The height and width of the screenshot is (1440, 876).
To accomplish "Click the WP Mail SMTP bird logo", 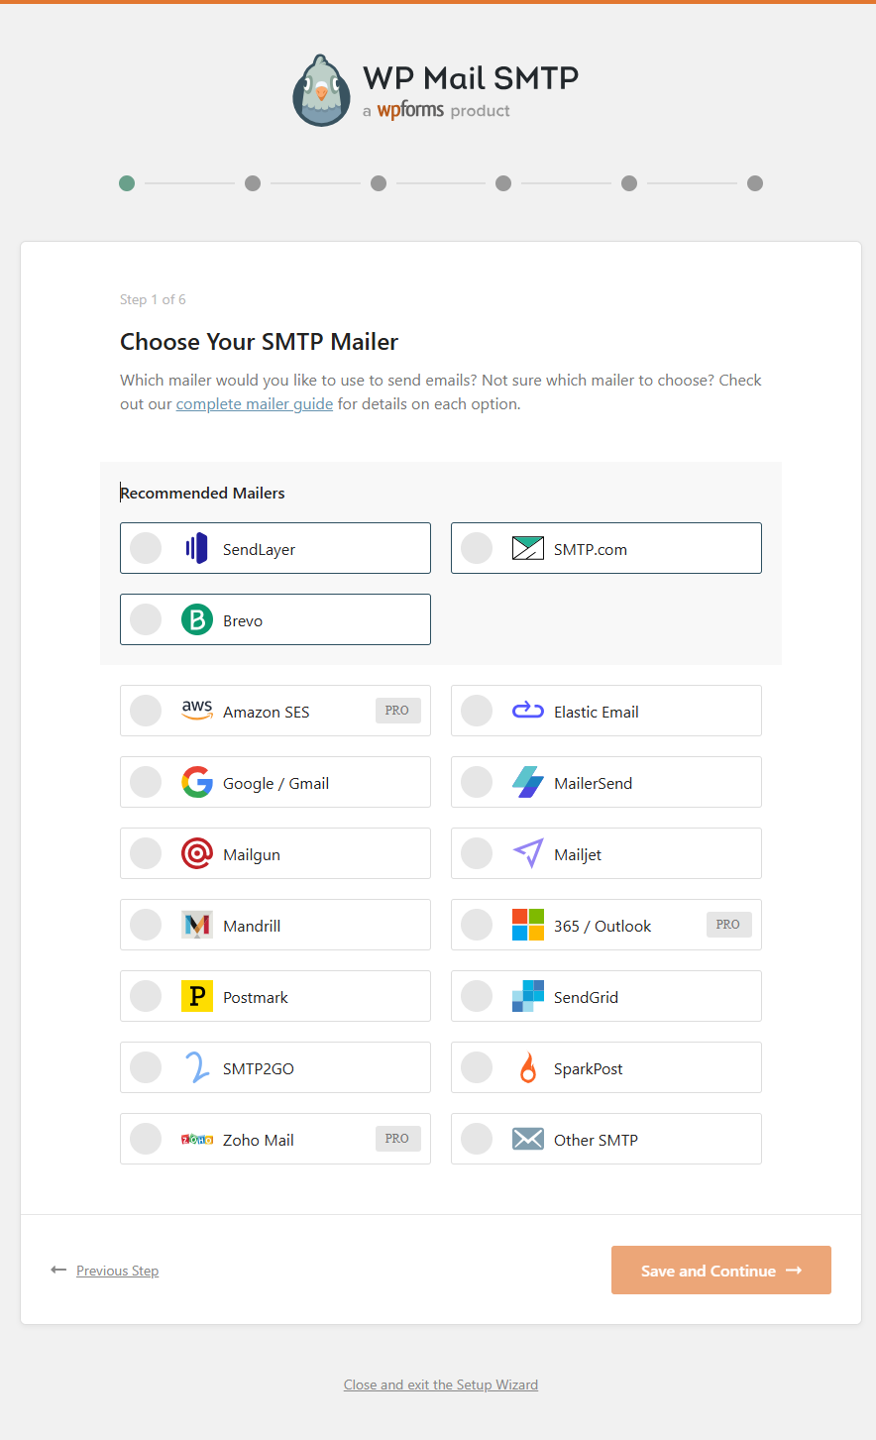I will 321,89.
